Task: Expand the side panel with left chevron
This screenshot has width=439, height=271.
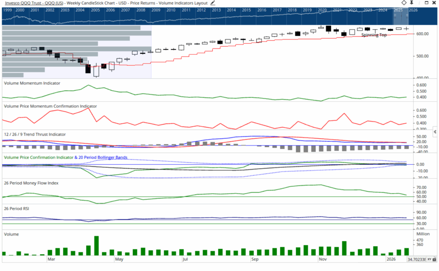Action: click(436, 132)
